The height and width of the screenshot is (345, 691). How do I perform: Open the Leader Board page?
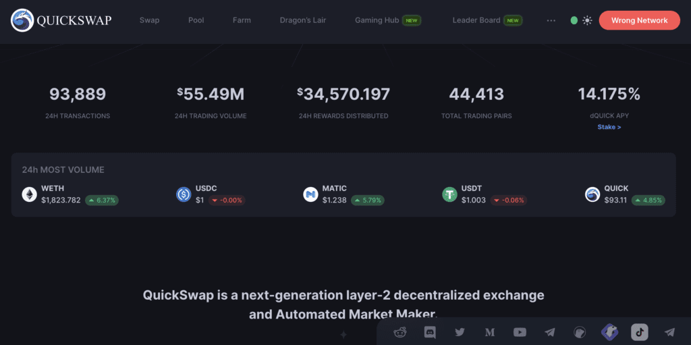click(476, 20)
